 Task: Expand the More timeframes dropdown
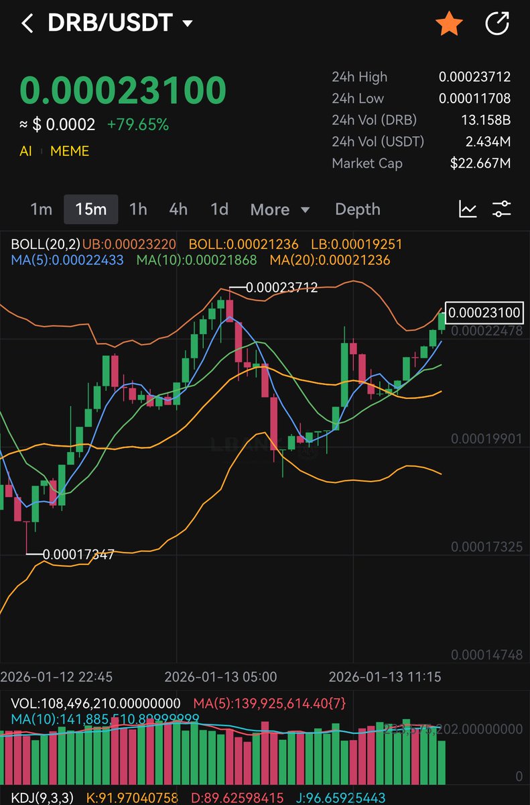[x=280, y=210]
